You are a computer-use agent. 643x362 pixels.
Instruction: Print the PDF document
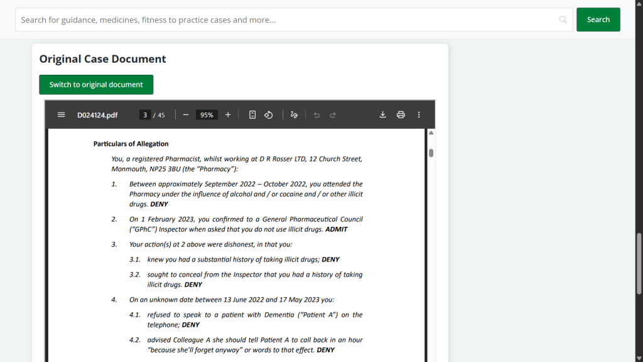coord(401,115)
